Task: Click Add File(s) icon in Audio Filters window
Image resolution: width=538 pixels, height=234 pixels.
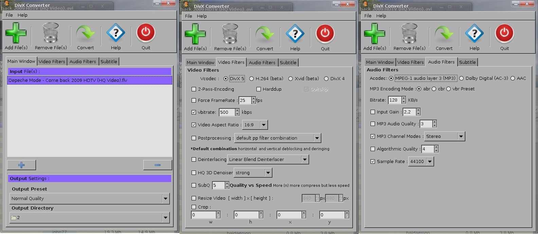Action: pos(374,34)
